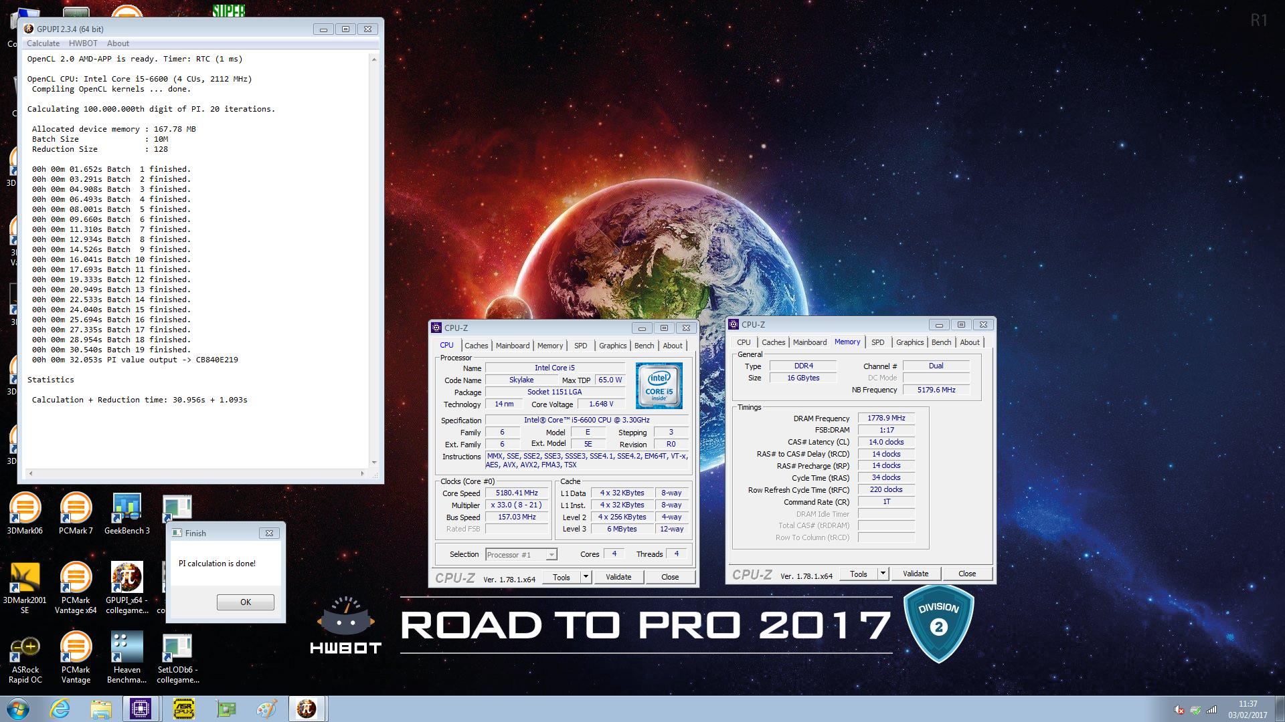Open Mainboard tab in right CPU-Z window
The image size is (1285, 722).
tap(810, 342)
